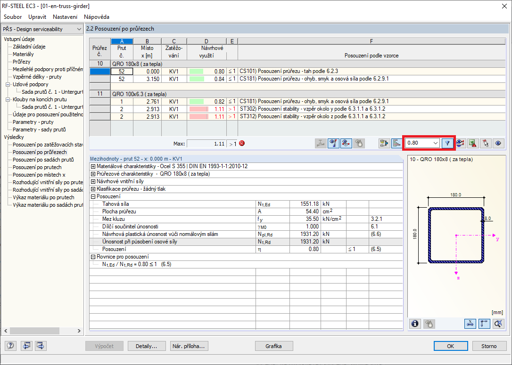
Task: Click the magnifier reset view icon
Action: [x=498, y=324]
